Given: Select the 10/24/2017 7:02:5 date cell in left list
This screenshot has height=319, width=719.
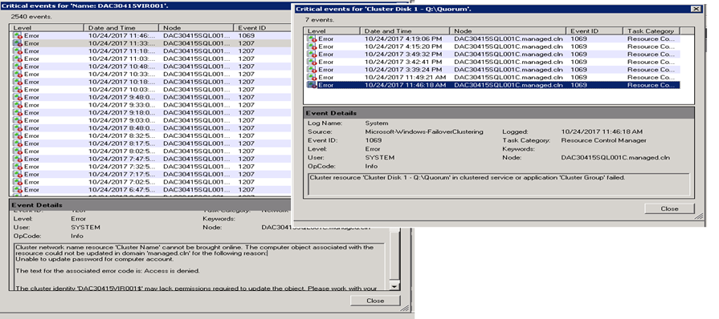Looking at the screenshot, I should pos(122,182).
